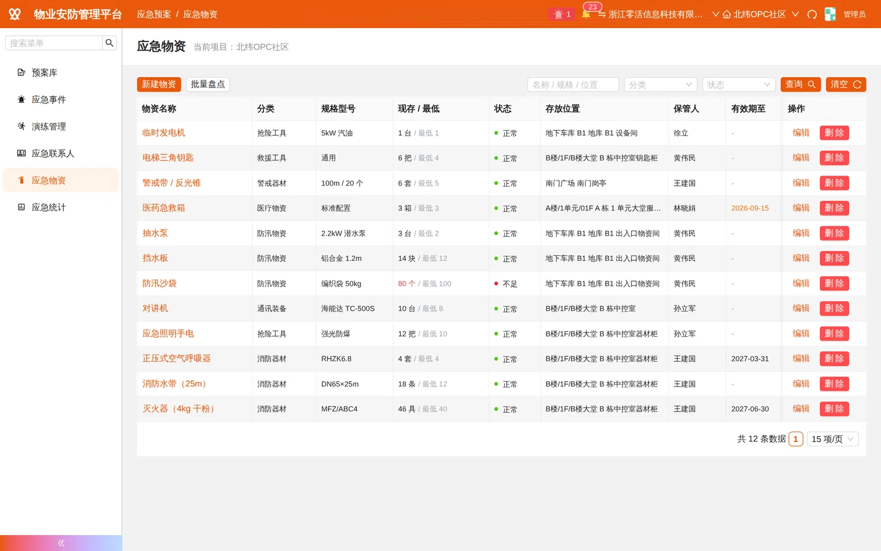The image size is (881, 551).
Task: Focus the 名称 / 规格 / 位置 search field
Action: [x=573, y=84]
